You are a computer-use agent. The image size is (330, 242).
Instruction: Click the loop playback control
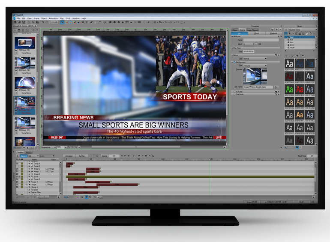(153, 156)
